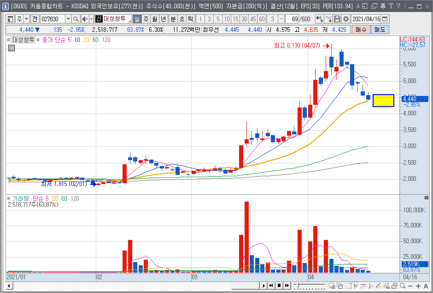Select the second (초) period toggle
Image resolution: width=433 pixels, height=293 pixels.
[182, 19]
